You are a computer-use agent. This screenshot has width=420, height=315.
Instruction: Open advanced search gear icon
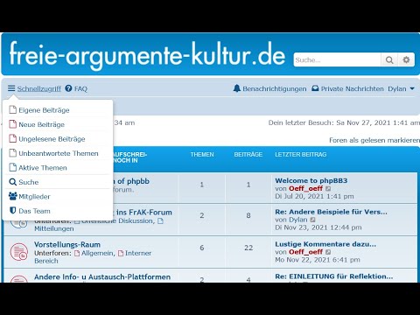(x=406, y=60)
